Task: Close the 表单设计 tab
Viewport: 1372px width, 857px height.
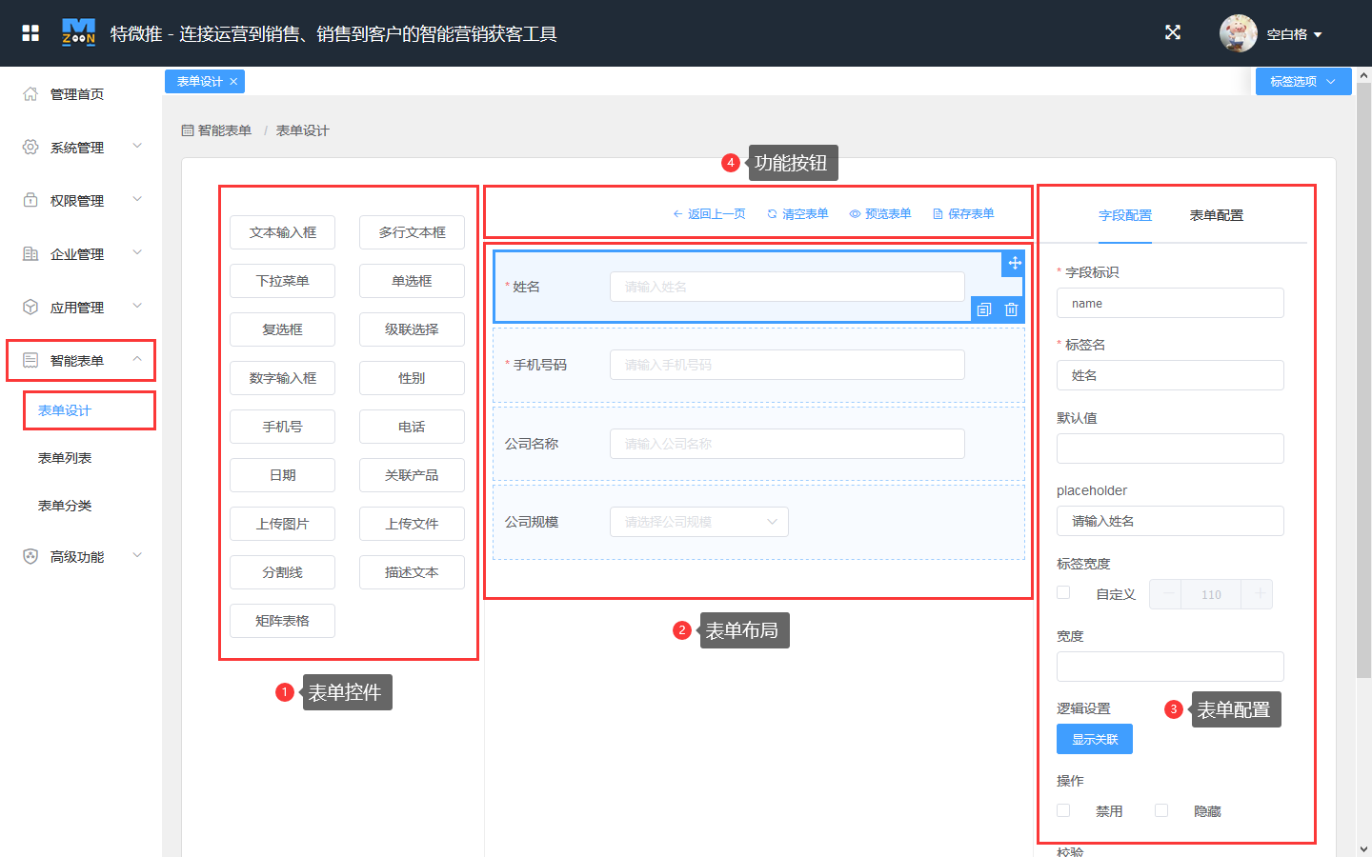Action: tap(233, 82)
